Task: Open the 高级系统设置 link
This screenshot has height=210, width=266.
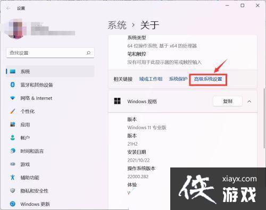Action: [208, 79]
